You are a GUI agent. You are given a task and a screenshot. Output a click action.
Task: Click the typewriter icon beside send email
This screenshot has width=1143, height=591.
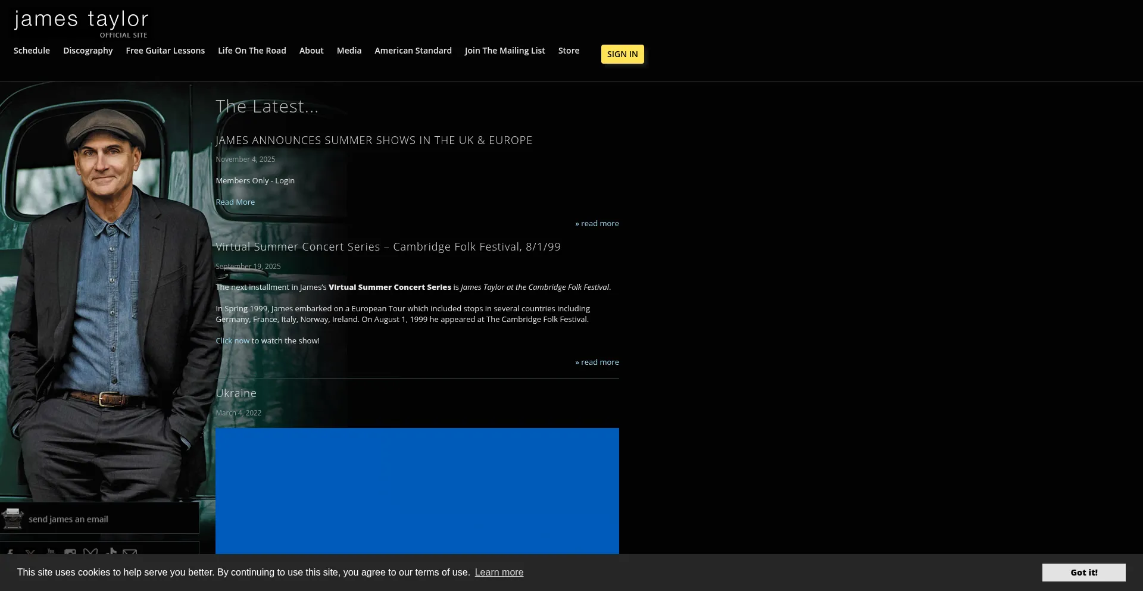pos(13,518)
